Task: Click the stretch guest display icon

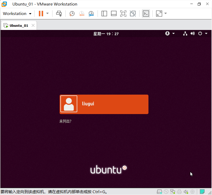Action: point(159,14)
